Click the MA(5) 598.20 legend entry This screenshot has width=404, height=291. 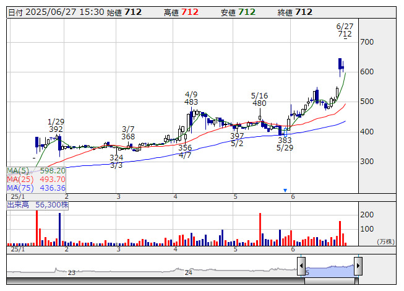36,171
